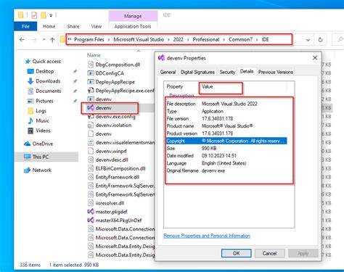Click the Value column header
Screen dimensions: 344x272
tap(208, 86)
